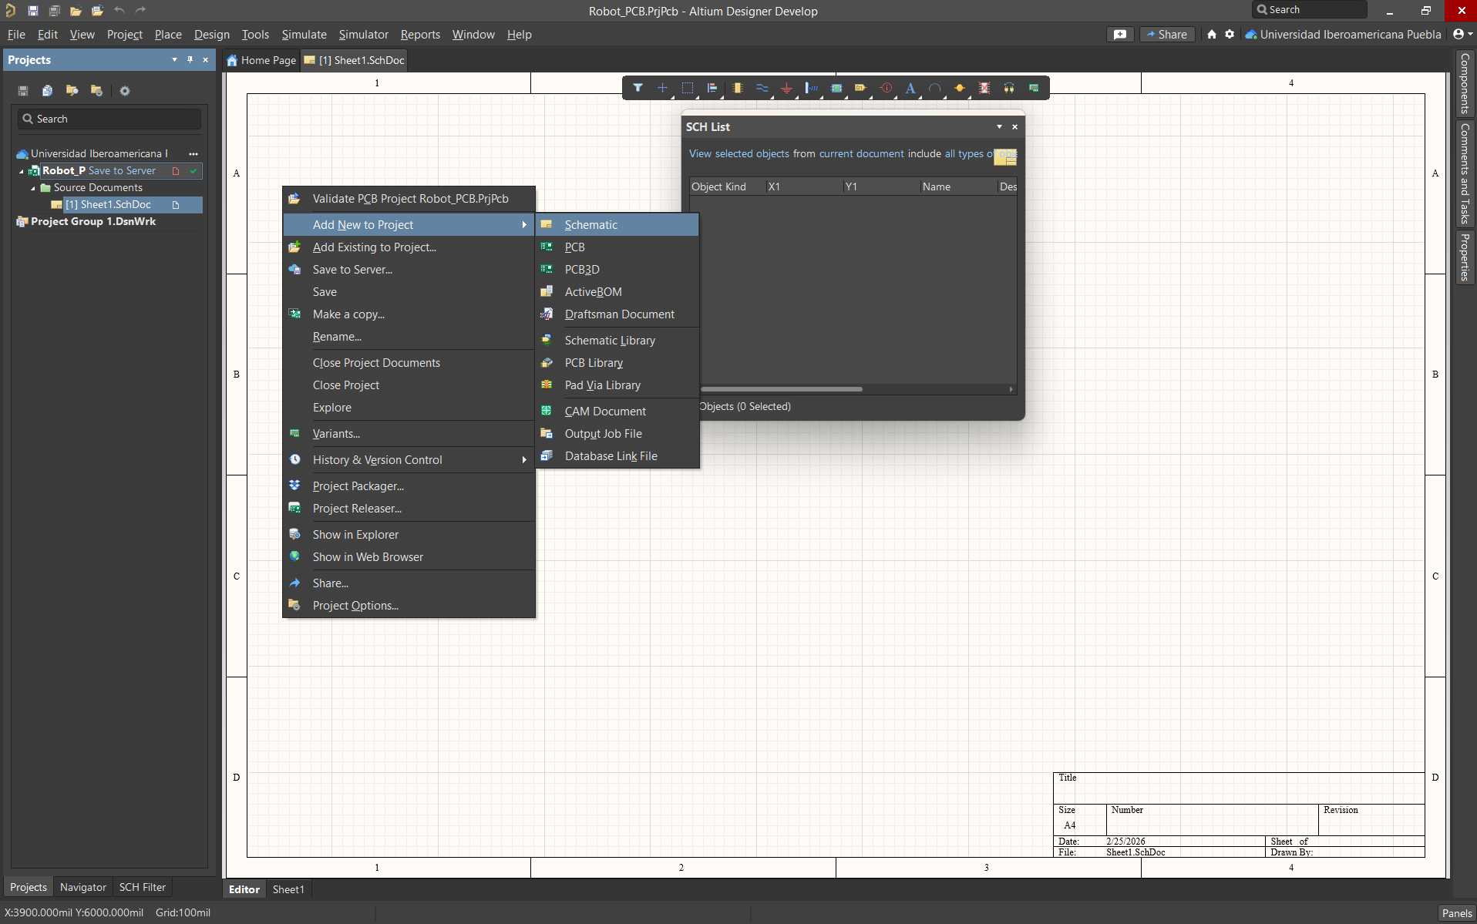This screenshot has width=1477, height=924.
Task: Select the filter objects funnel tool
Action: (638, 88)
